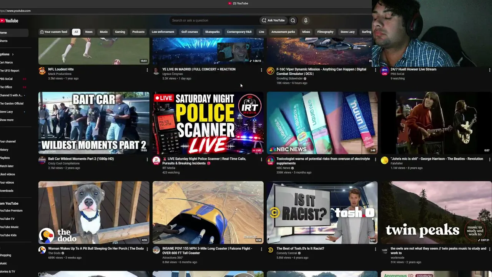Open the more-actions menu for the Dodo pit bull video

[147, 249]
